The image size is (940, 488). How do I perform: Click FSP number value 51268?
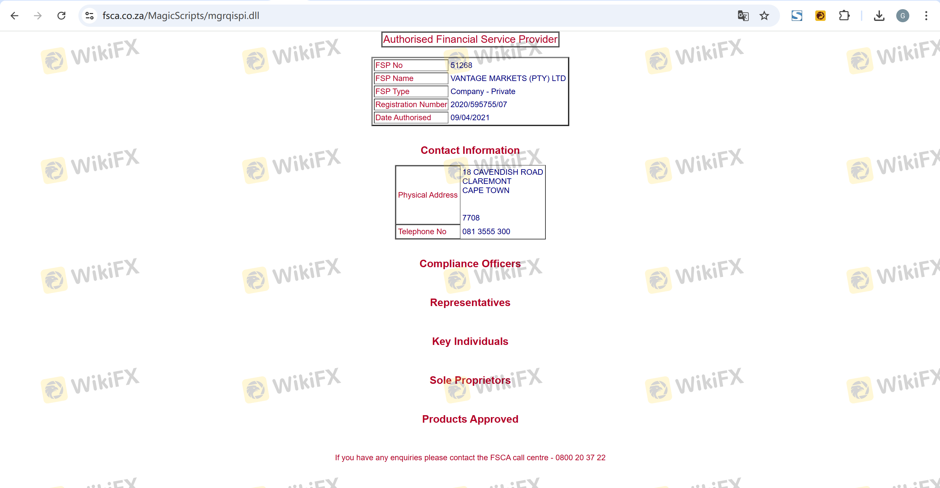click(461, 65)
